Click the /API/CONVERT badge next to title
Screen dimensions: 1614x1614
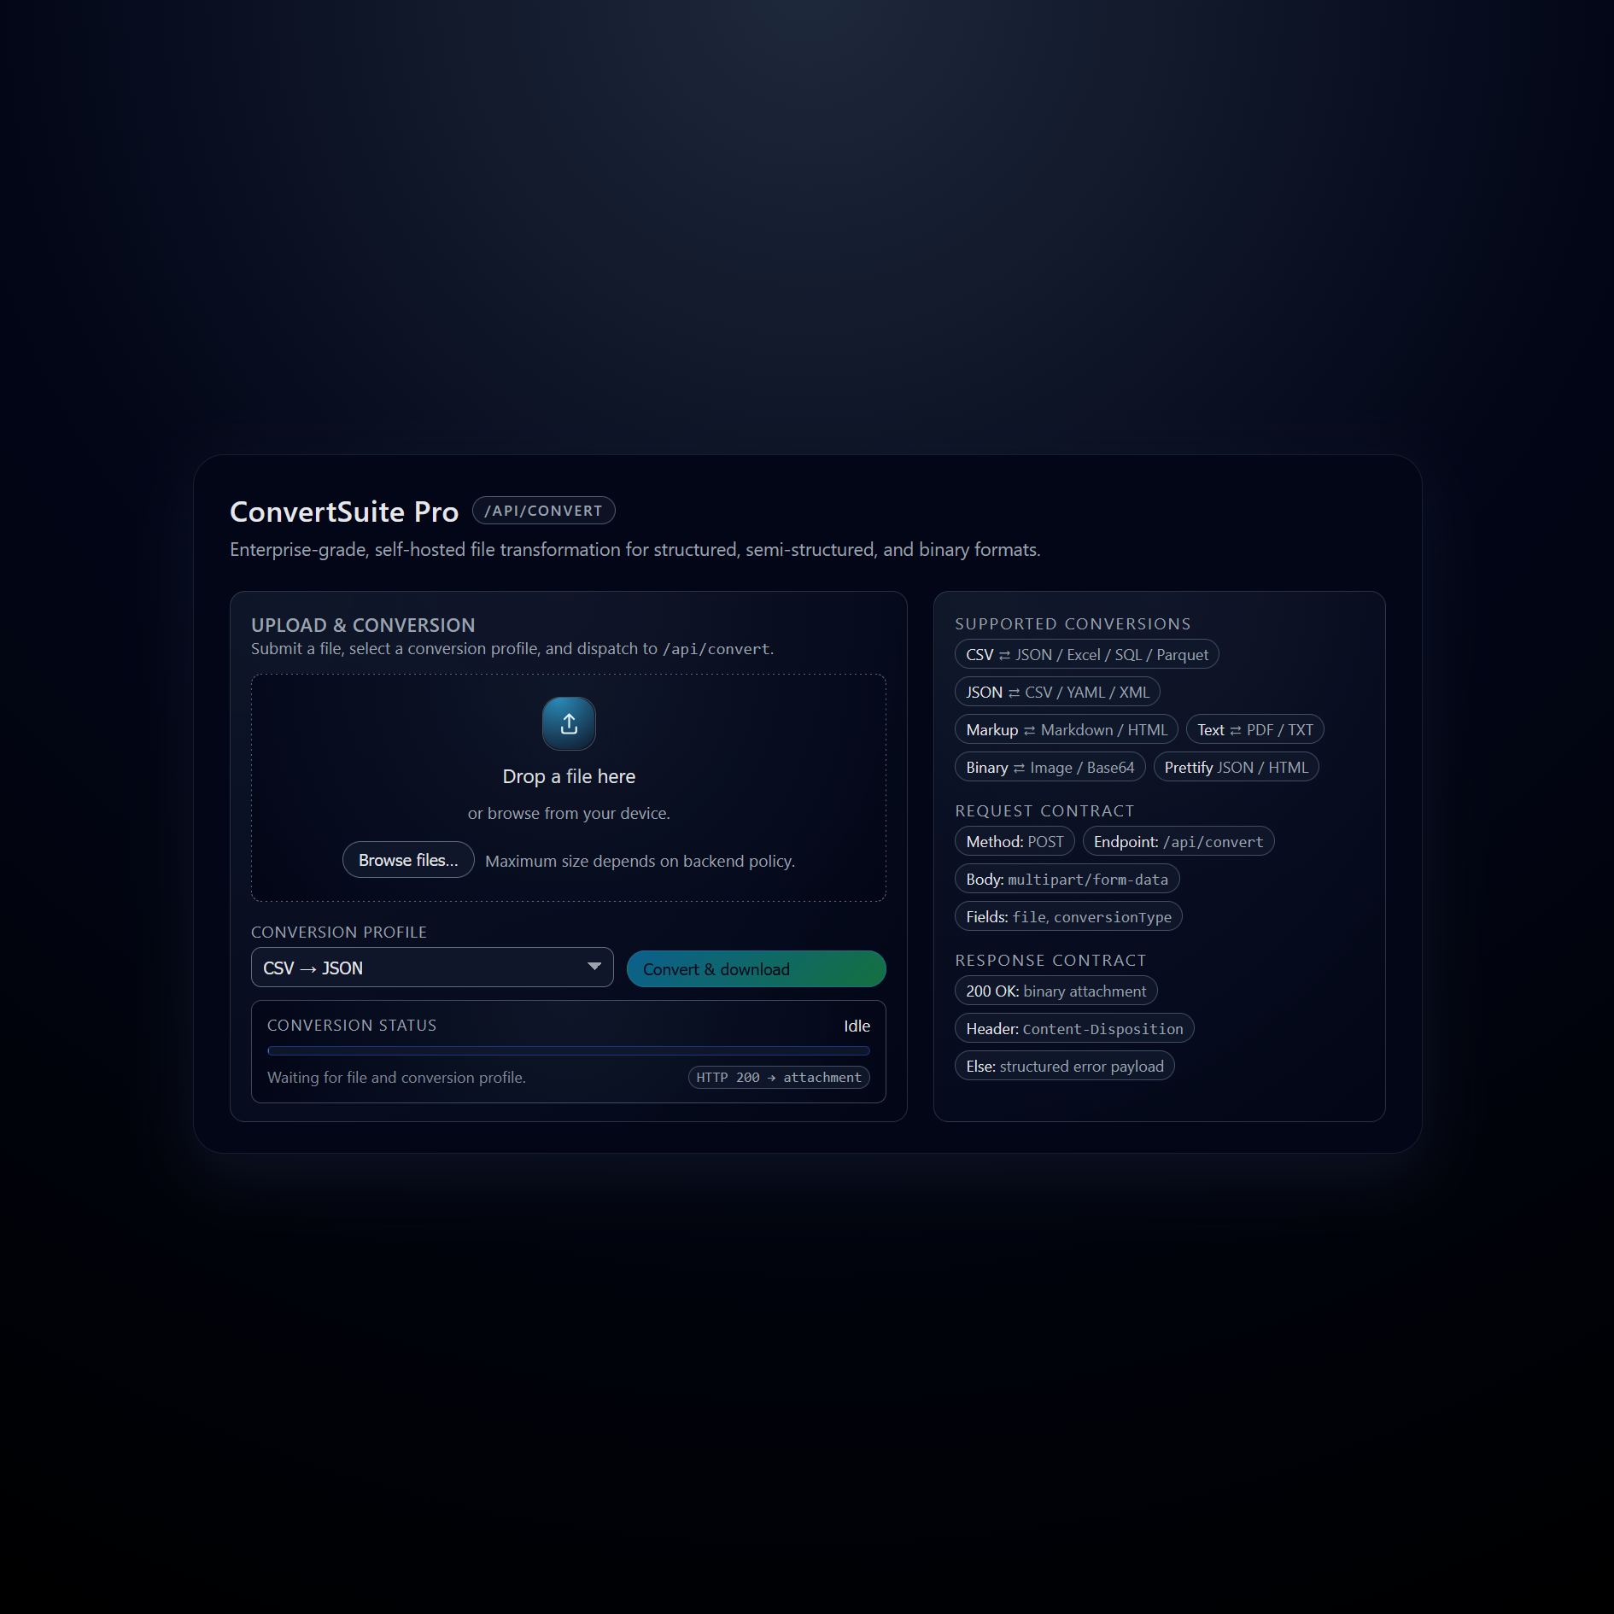pos(545,510)
